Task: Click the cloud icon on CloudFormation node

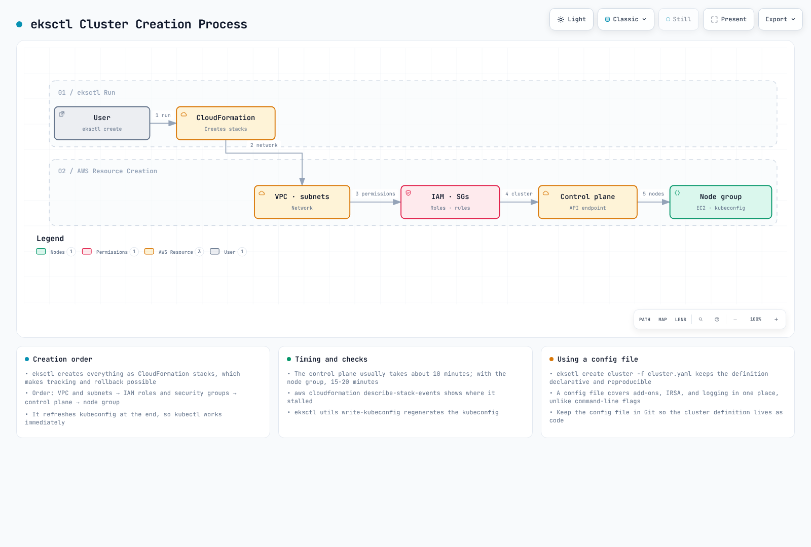Action: click(184, 114)
